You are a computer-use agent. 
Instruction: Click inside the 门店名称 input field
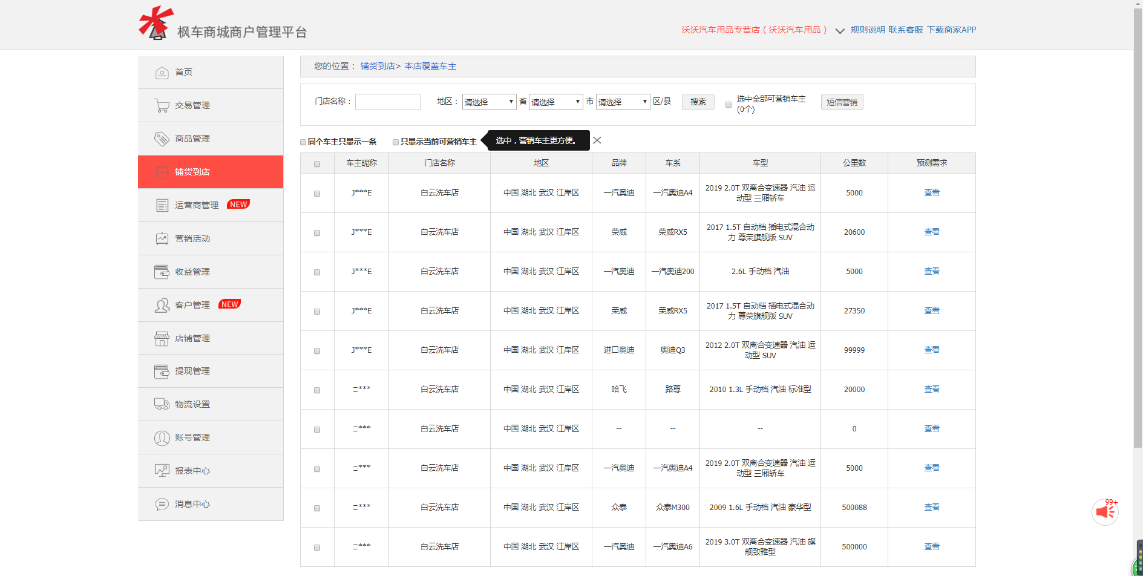(x=387, y=102)
